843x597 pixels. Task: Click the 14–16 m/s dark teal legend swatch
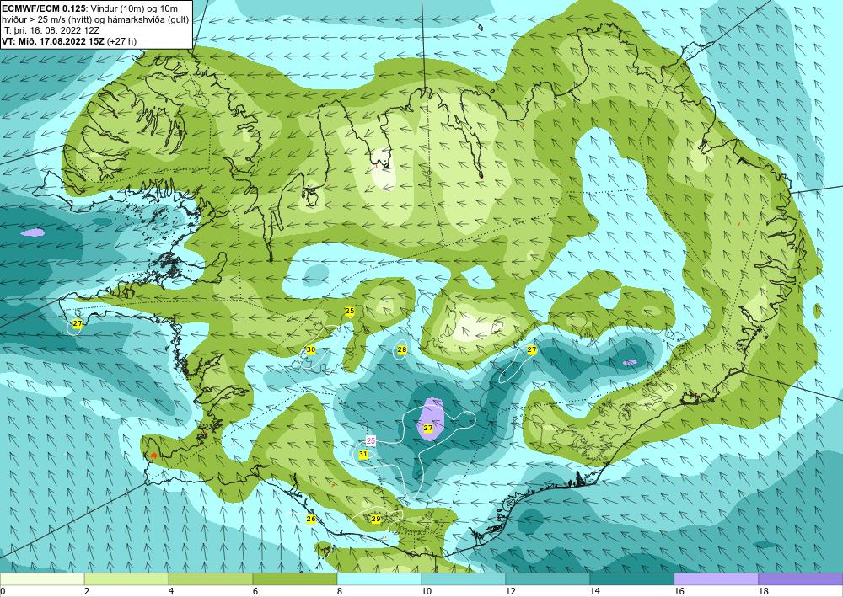(x=631, y=579)
